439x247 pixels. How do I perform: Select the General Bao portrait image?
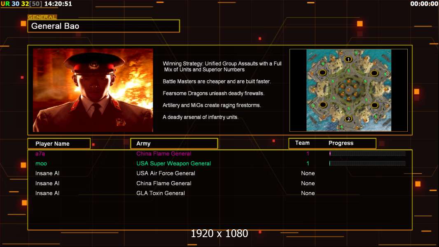click(93, 90)
